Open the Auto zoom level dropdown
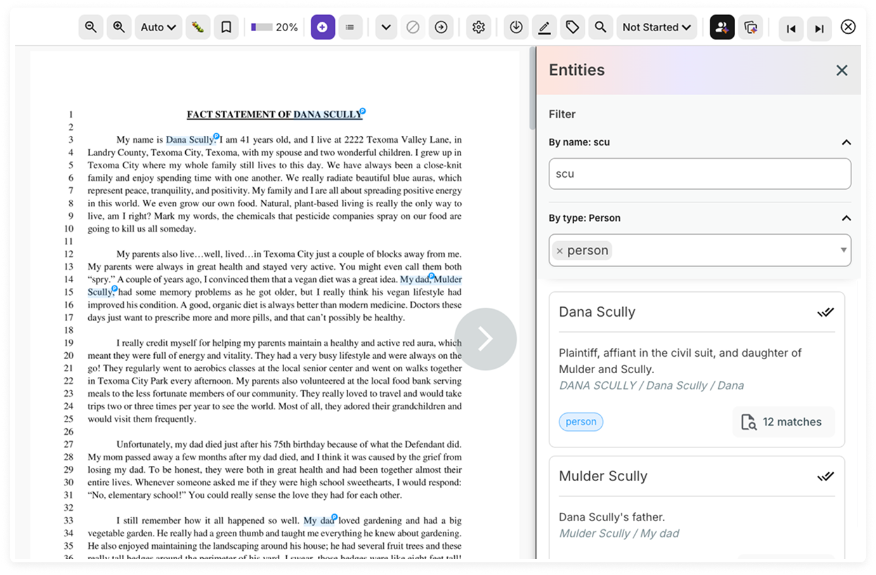Screen dimensions: 876x575 coord(158,27)
